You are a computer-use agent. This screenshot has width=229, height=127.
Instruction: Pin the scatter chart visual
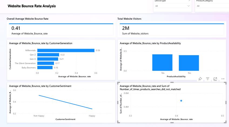pyautogui.click(x=200, y=79)
